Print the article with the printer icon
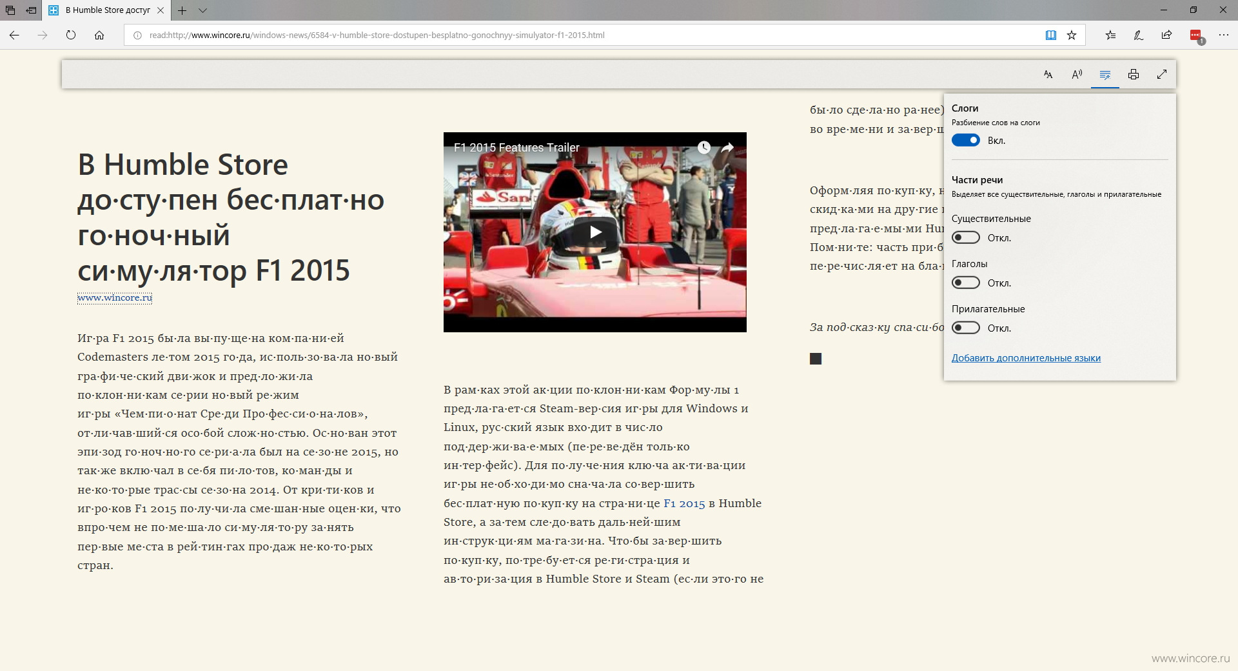 coord(1134,75)
